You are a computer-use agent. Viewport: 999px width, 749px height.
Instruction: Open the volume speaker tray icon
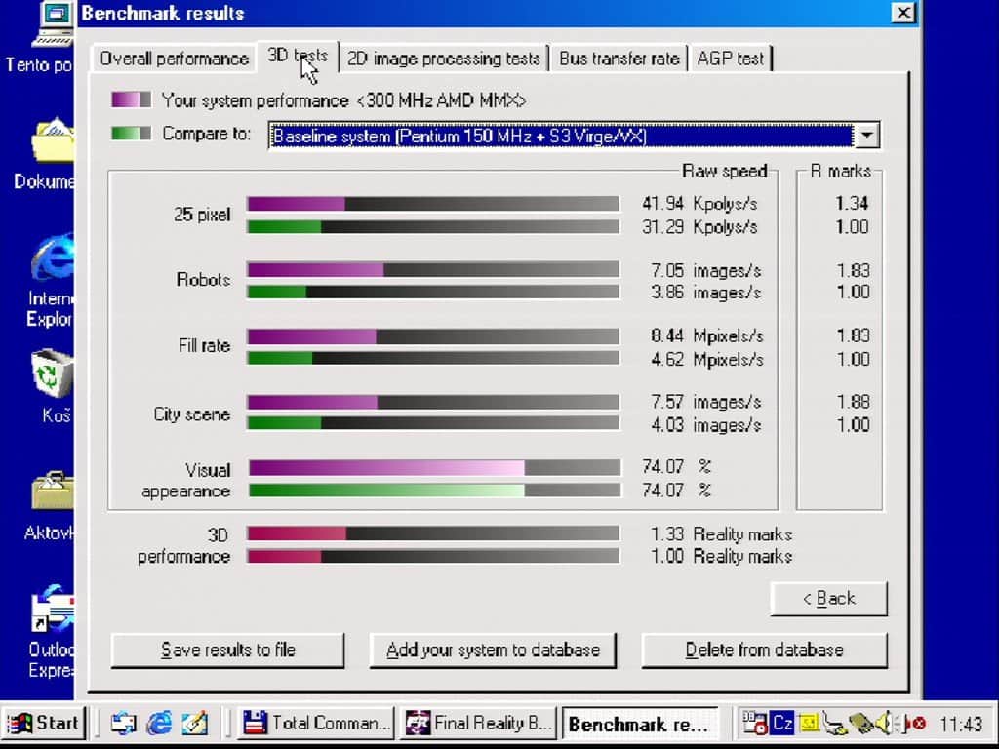click(x=888, y=724)
